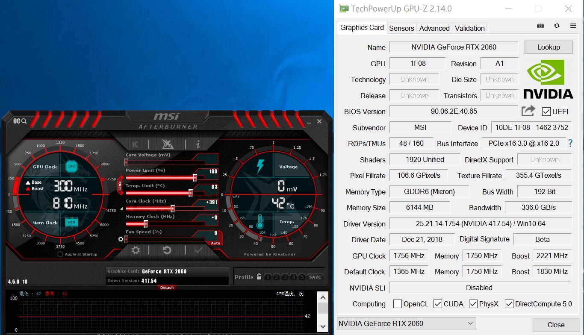Click the GPU-Z Close button

(556, 325)
